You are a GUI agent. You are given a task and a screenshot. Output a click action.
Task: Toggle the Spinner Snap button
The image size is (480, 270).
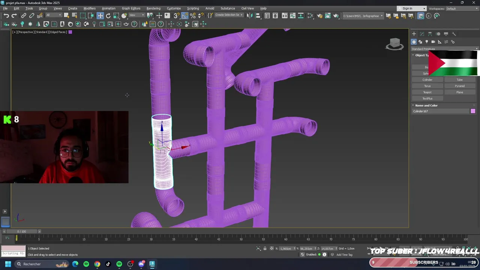(201, 16)
